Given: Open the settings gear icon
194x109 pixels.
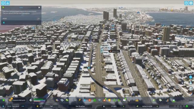Looking at the screenshot, I should coord(191,3).
